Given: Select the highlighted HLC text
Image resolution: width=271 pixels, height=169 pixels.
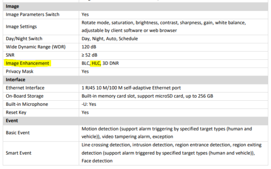Looking at the screenshot, I should [x=96, y=63].
